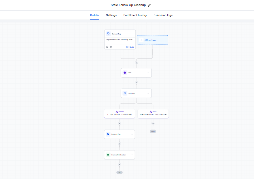Click the title "Stale Follow Up Cleanup"
The image size is (254, 179).
[128, 5]
